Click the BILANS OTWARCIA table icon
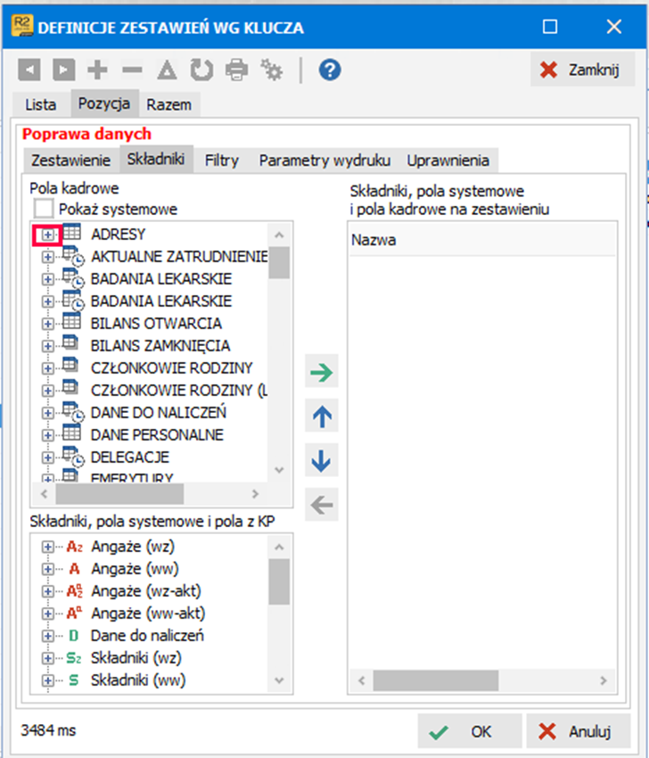This screenshot has height=758, width=649. tap(72, 322)
